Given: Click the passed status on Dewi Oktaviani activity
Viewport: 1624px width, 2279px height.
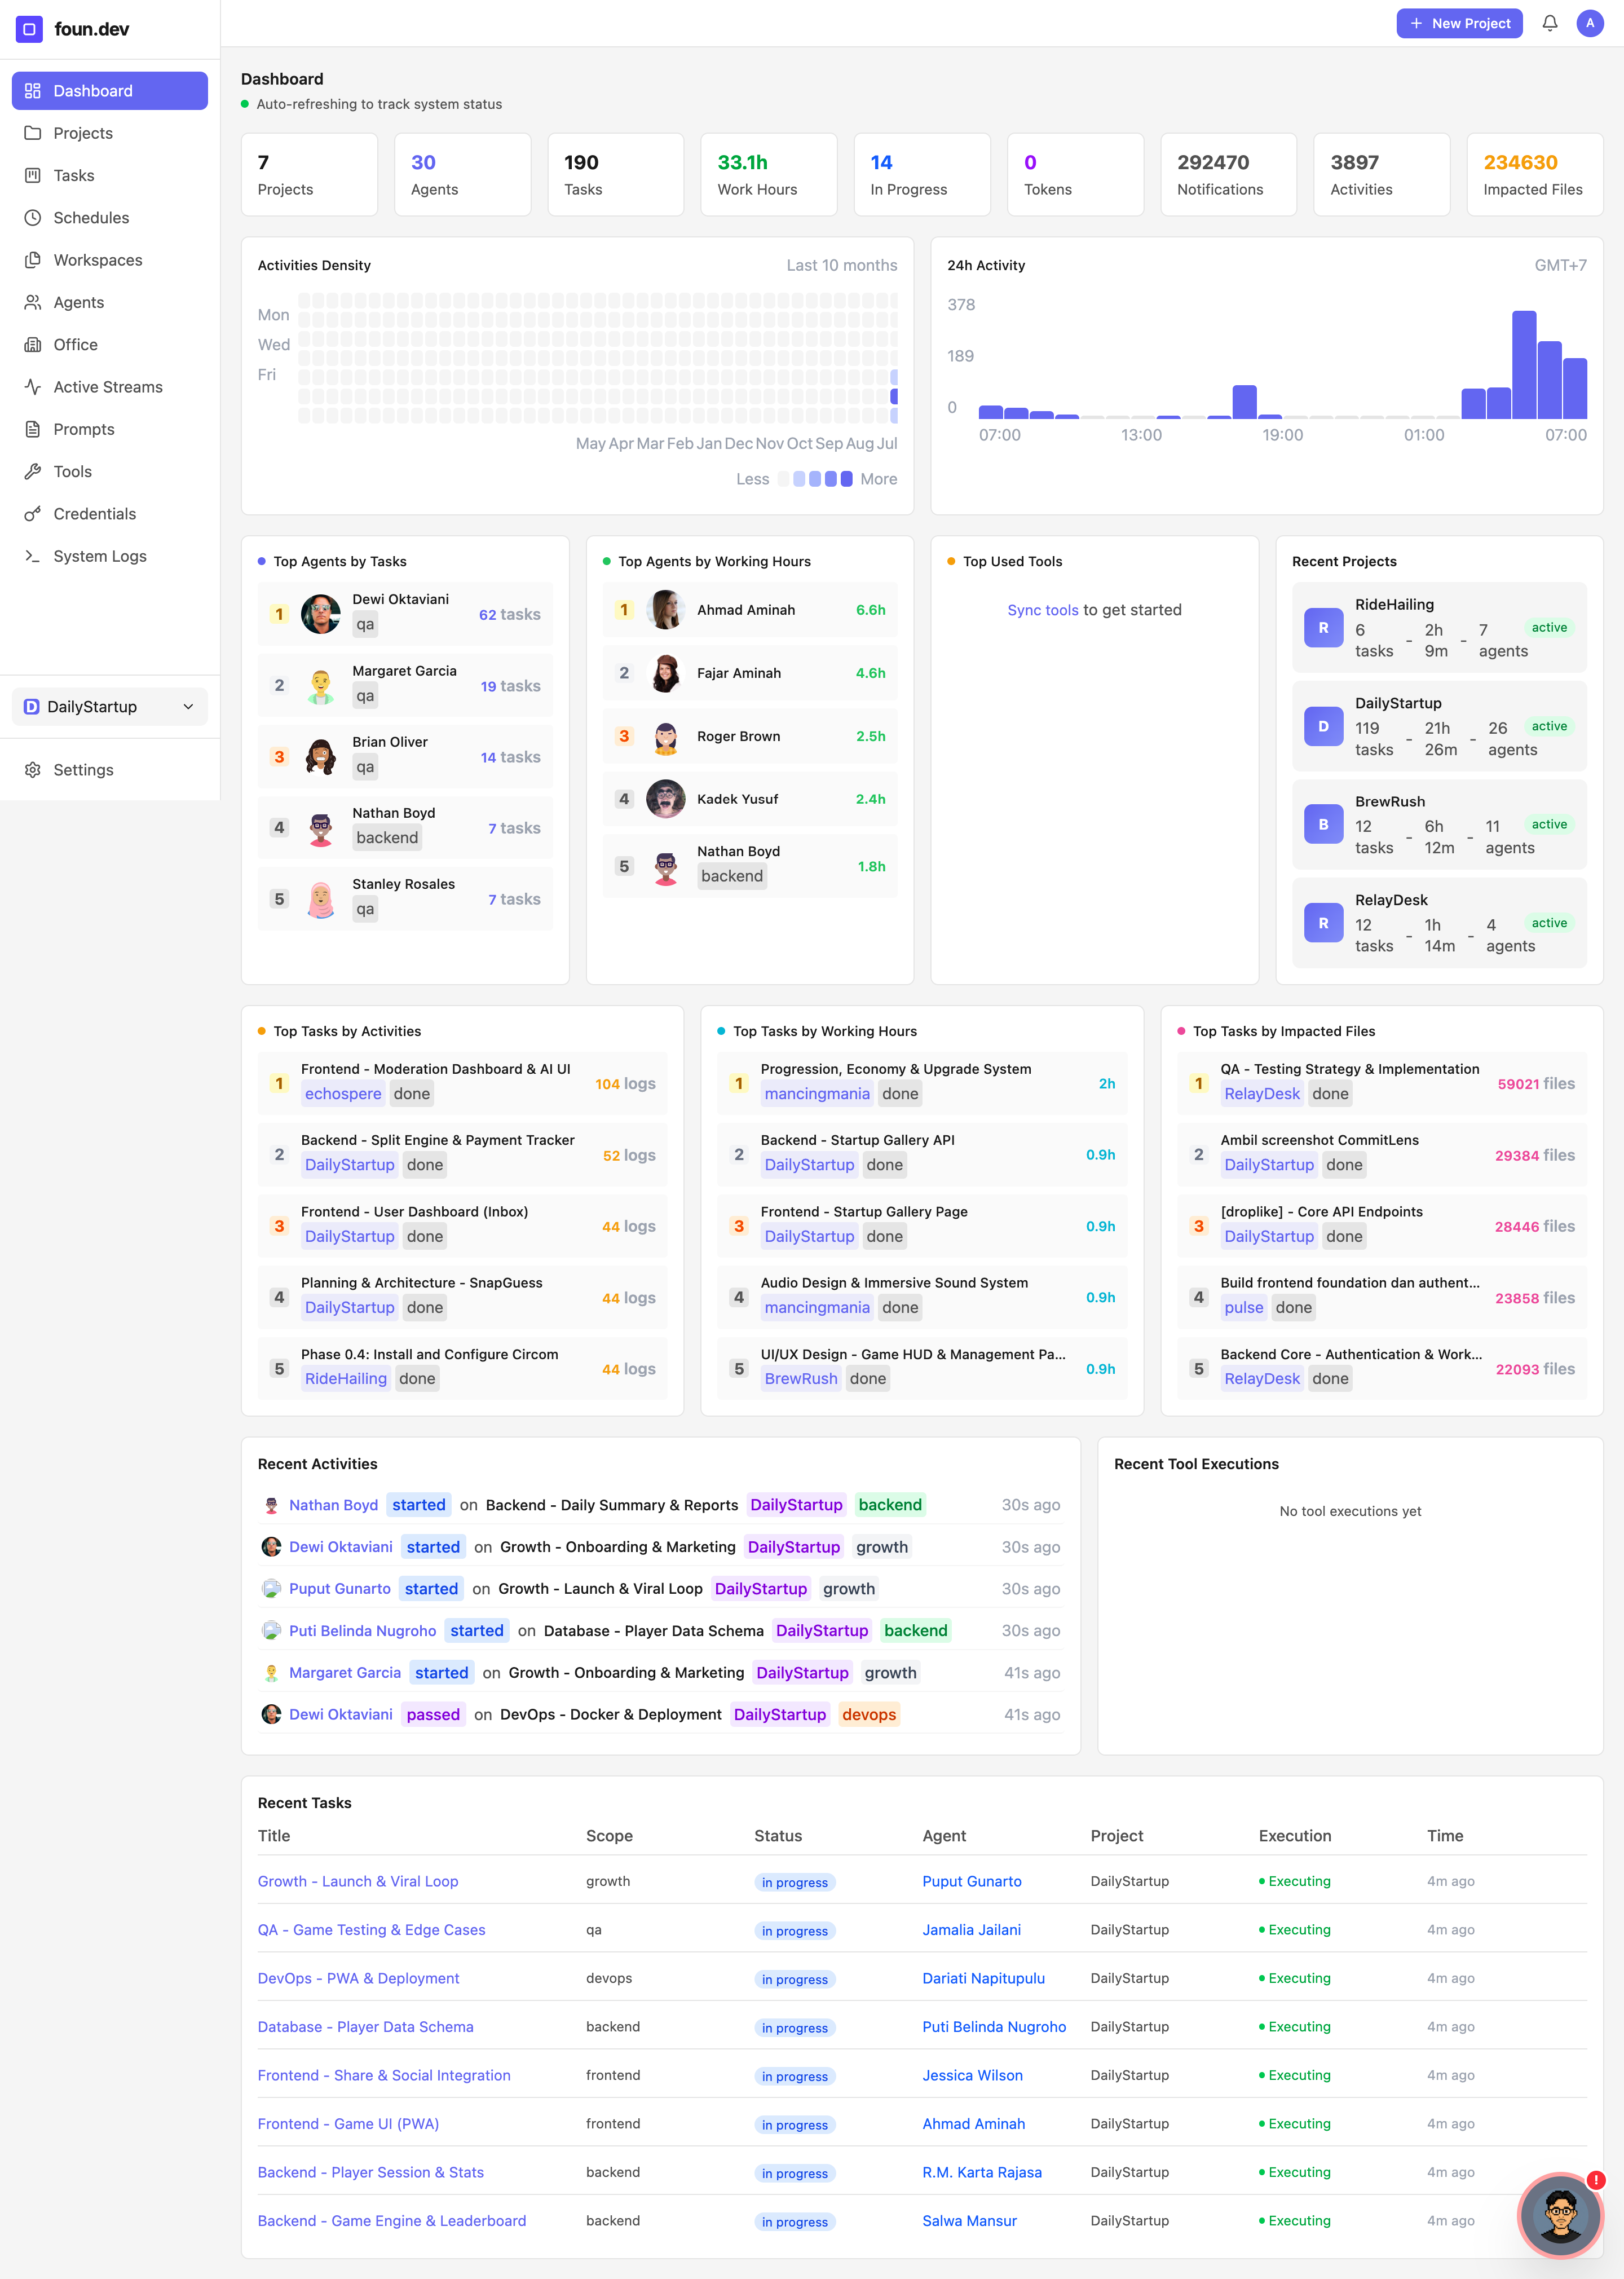Looking at the screenshot, I should click(x=433, y=1715).
